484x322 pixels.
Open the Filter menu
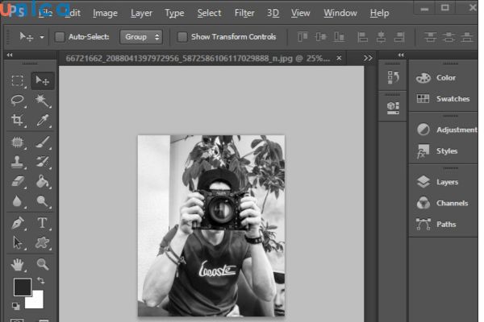pos(244,13)
